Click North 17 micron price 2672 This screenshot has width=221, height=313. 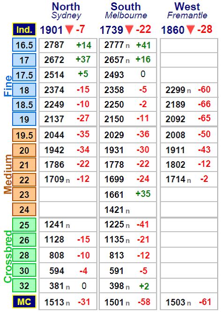click(x=54, y=60)
